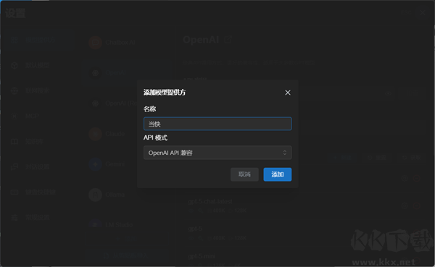The image size is (435, 267).
Task: Close the 添加模型提供方 dialog with X
Action: (288, 93)
